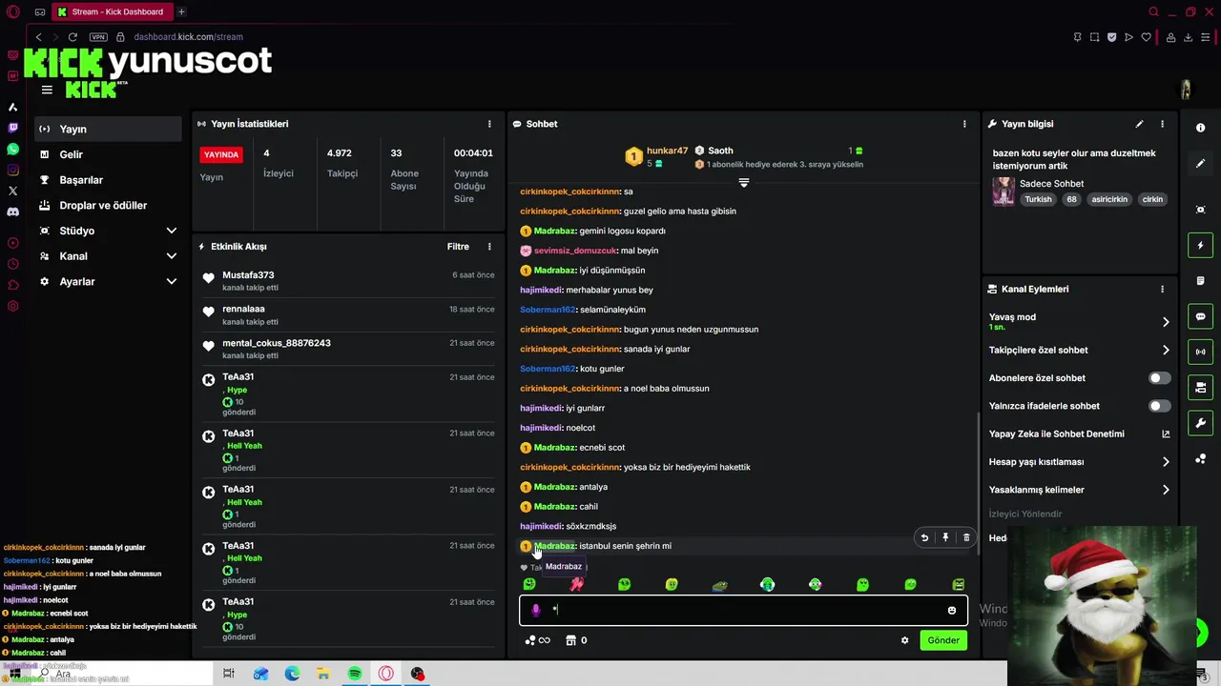Reload page using browser refresh button
The image size is (1221, 686).
coord(72,37)
